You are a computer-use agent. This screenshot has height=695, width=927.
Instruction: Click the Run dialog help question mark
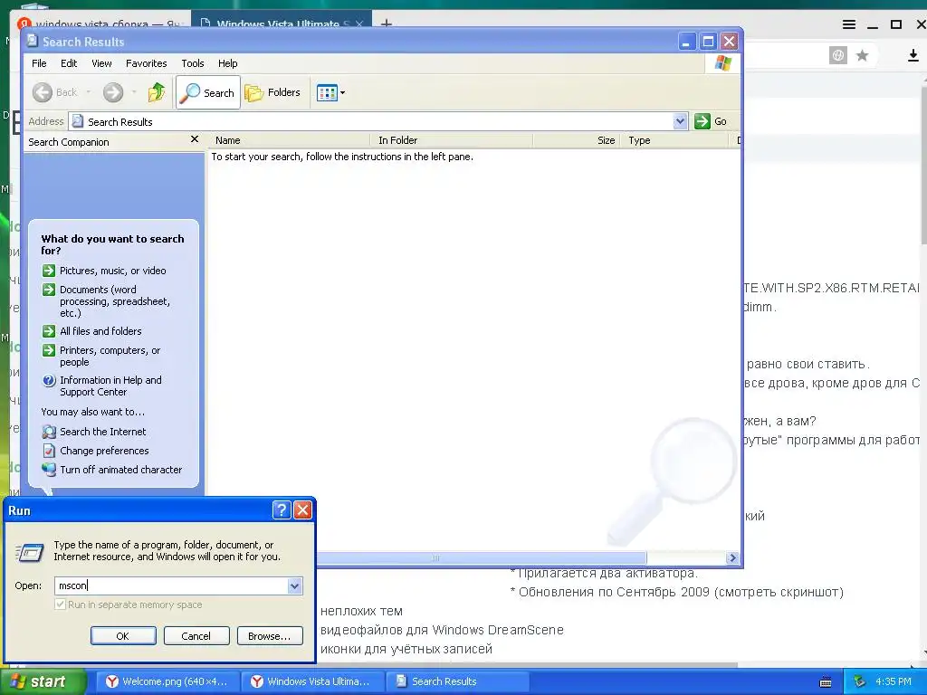tap(282, 510)
